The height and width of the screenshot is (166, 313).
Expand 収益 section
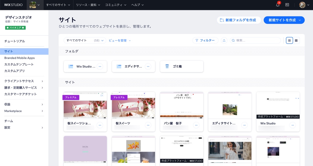tap(24, 104)
